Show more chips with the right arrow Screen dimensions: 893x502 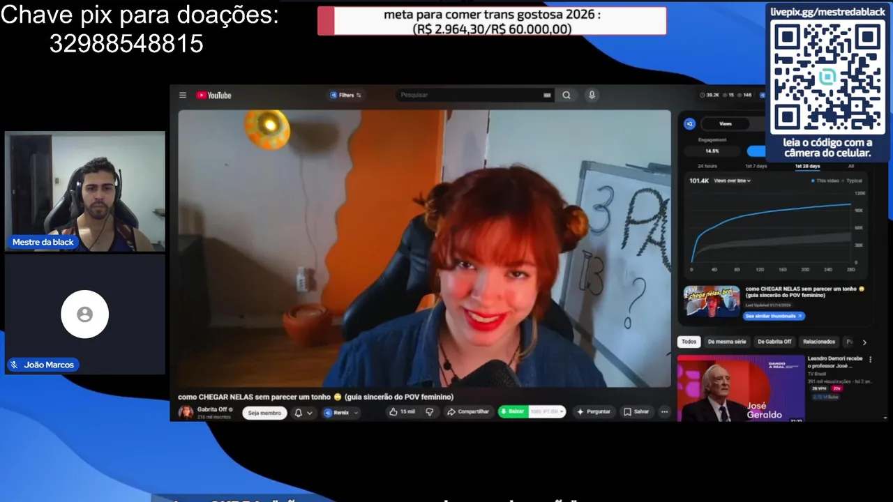864,342
